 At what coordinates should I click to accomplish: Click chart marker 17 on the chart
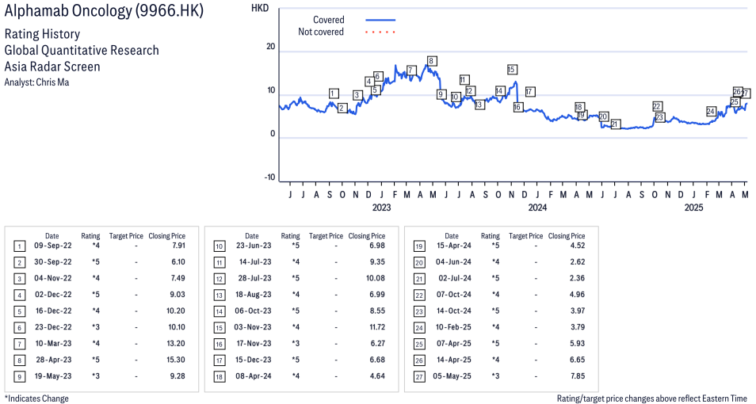click(x=529, y=92)
